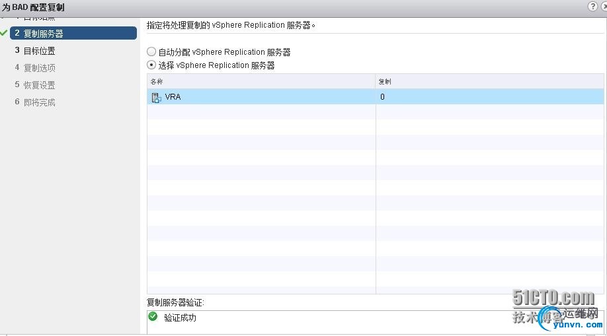Click the dialog title 为 BAD 配置复制
The image size is (607, 336).
(33, 7)
